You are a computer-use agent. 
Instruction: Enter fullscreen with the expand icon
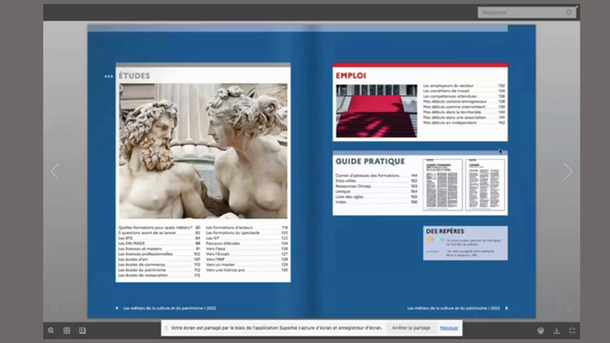click(572, 330)
